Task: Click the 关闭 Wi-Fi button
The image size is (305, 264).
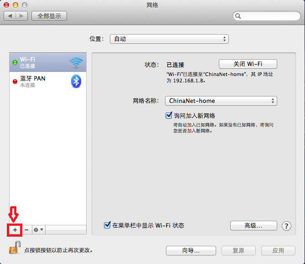Action: 248,64
